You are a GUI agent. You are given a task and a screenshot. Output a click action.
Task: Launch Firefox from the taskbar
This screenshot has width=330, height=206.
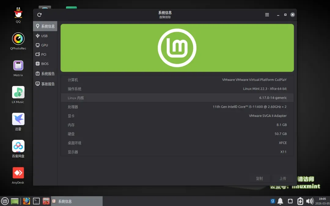coord(27,201)
